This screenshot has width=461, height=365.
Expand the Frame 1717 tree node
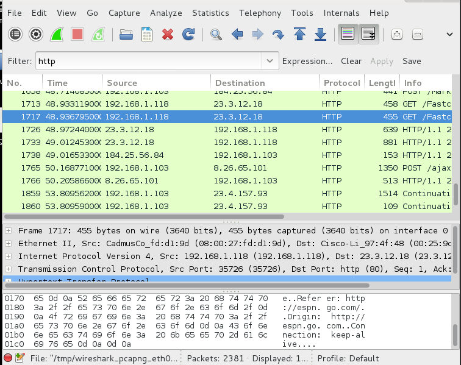9,231
